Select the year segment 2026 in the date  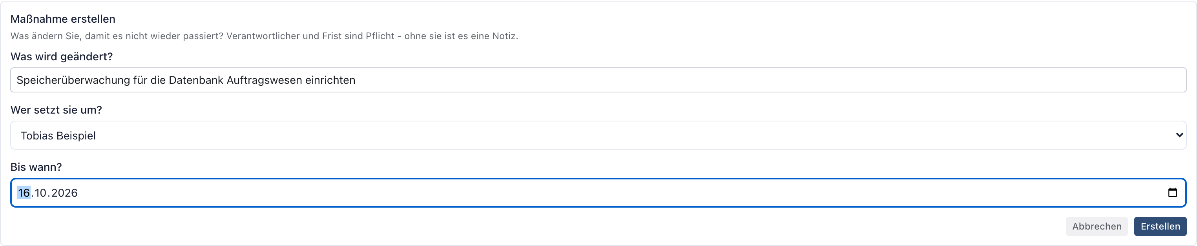coord(64,193)
